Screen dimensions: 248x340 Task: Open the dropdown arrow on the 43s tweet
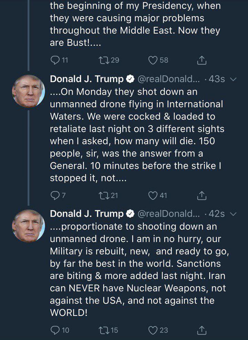[x=233, y=79]
